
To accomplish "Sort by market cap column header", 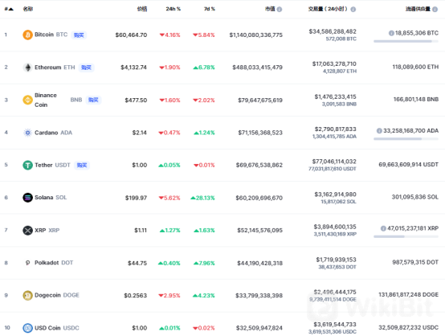I will click(270, 9).
